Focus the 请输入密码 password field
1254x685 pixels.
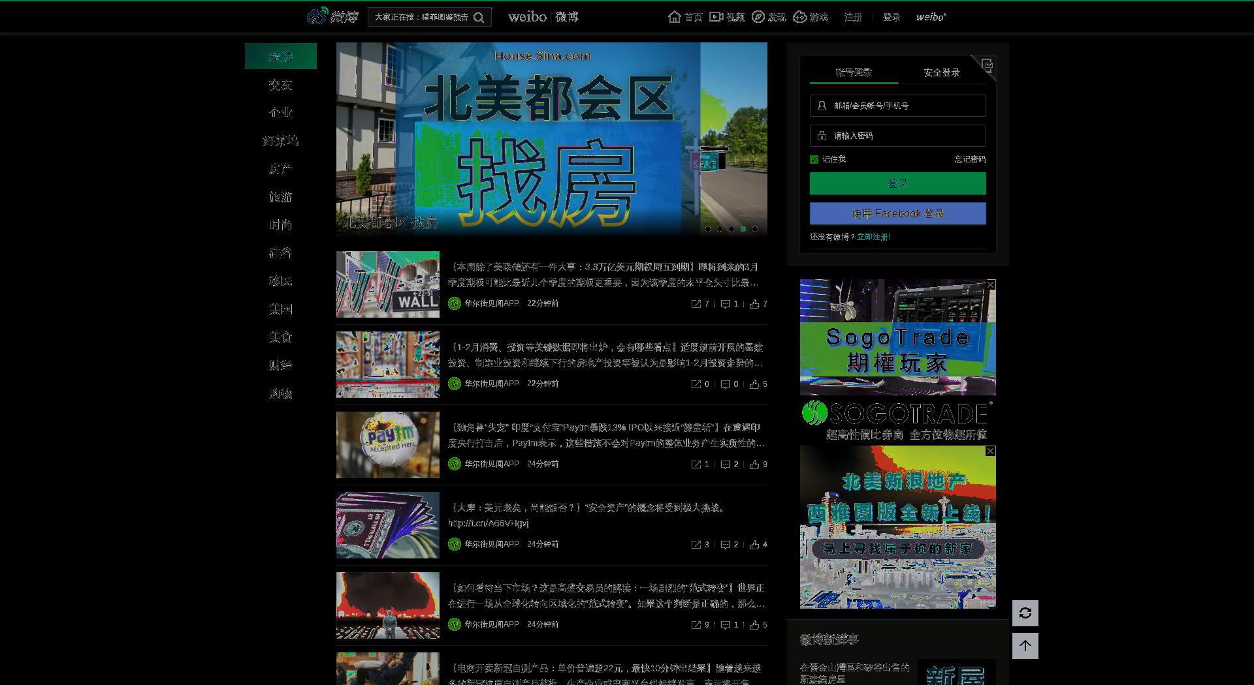[x=898, y=136]
